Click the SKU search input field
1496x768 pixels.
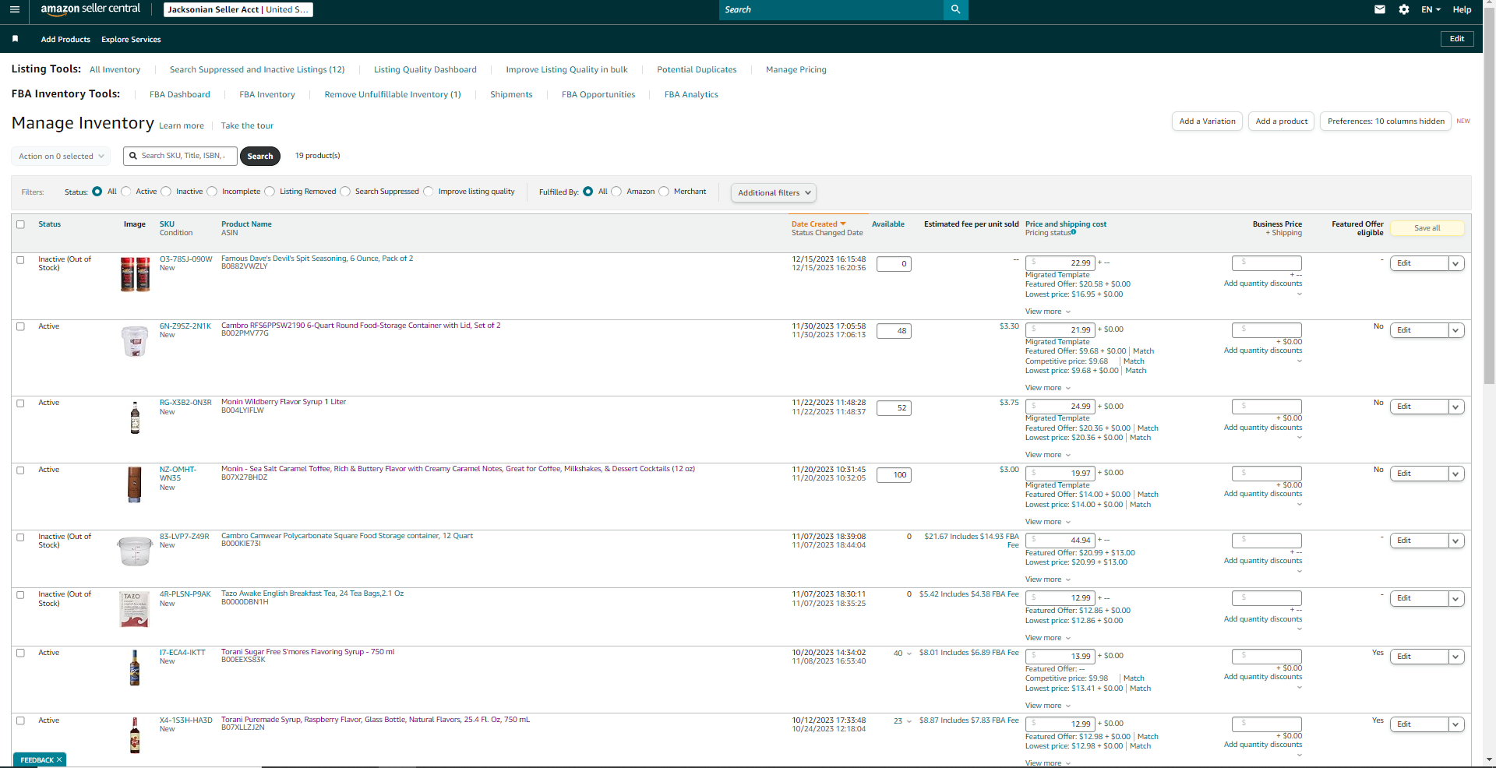181,156
